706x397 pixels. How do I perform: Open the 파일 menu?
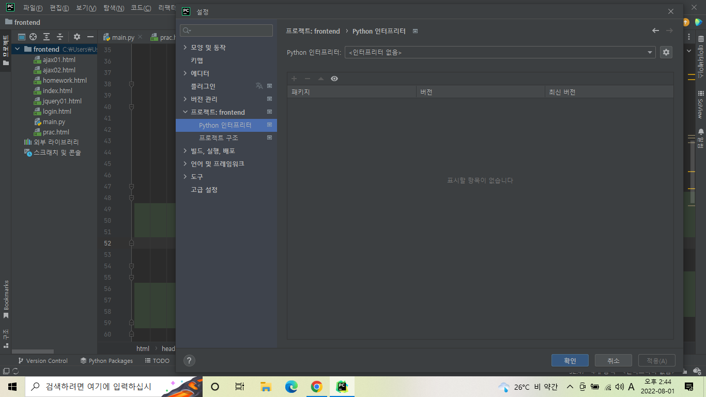pos(33,8)
